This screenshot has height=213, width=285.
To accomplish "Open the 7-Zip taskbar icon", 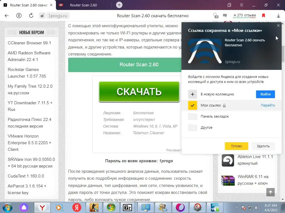I will click(127, 207).
